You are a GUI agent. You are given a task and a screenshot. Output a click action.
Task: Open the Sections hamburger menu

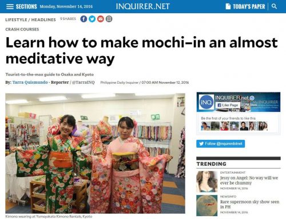click(10, 6)
